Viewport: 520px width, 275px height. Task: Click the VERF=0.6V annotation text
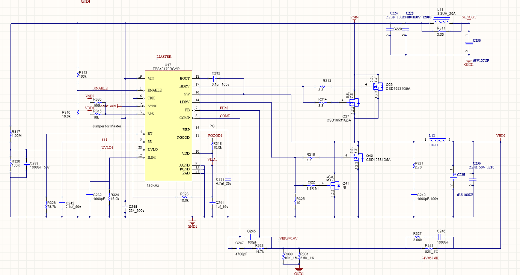pyautogui.click(x=288, y=238)
